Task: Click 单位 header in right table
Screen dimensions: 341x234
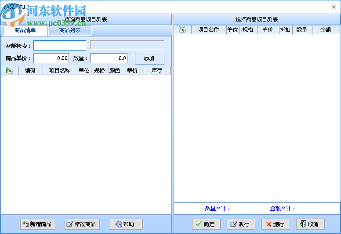Action: point(233,29)
